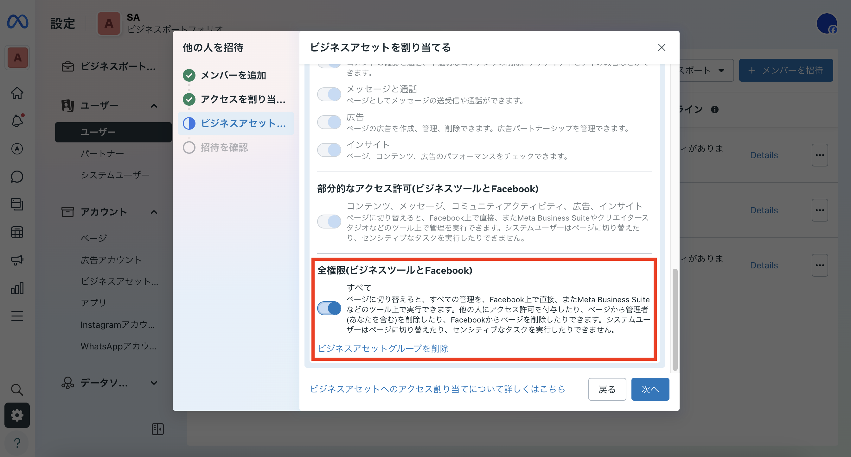Collapse the ユーザー section chevron
The width and height of the screenshot is (851, 457).
coord(154,106)
